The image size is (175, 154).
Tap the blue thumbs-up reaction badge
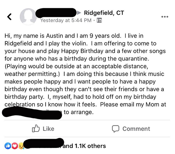point(7,146)
